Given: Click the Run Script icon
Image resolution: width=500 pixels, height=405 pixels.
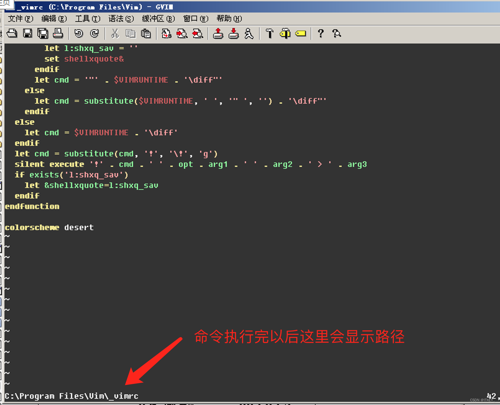Looking at the screenshot, I should 249,33.
